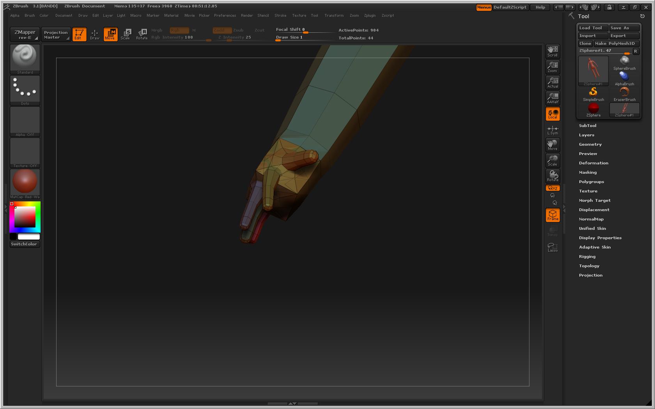The height and width of the screenshot is (409, 655).
Task: Open the Texture Off selector
Action: [25, 153]
